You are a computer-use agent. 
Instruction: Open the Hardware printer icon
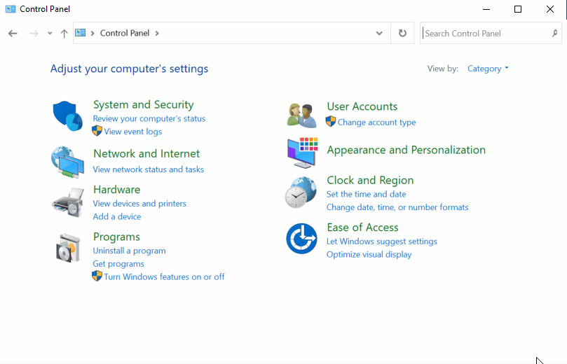pos(67,202)
